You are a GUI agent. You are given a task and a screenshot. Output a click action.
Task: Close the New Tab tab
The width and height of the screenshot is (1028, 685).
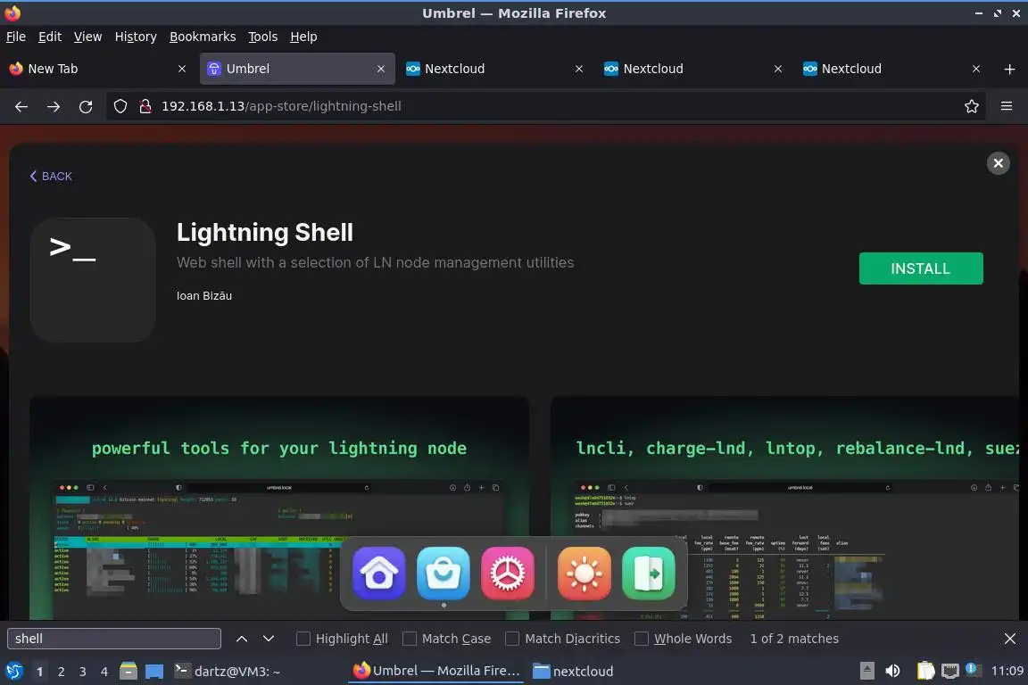tap(182, 69)
